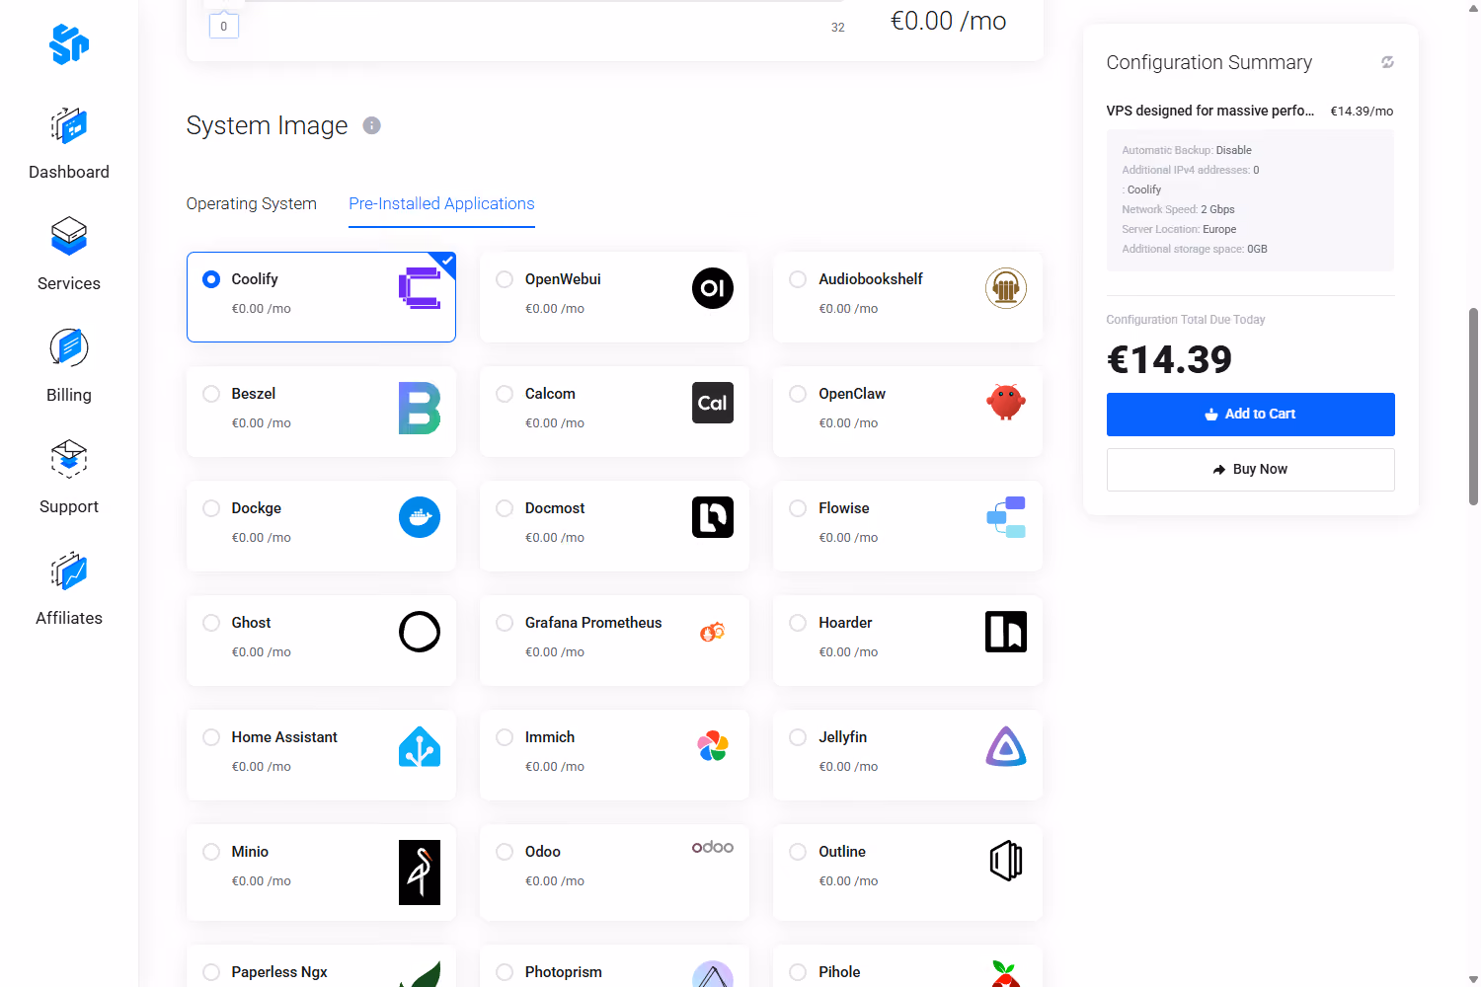1481x987 pixels.
Task: Click the Flowise logo icon
Action: click(1006, 517)
